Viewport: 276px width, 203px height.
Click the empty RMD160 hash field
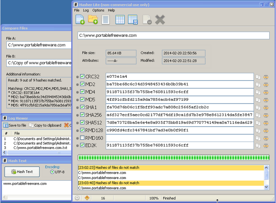(180, 138)
